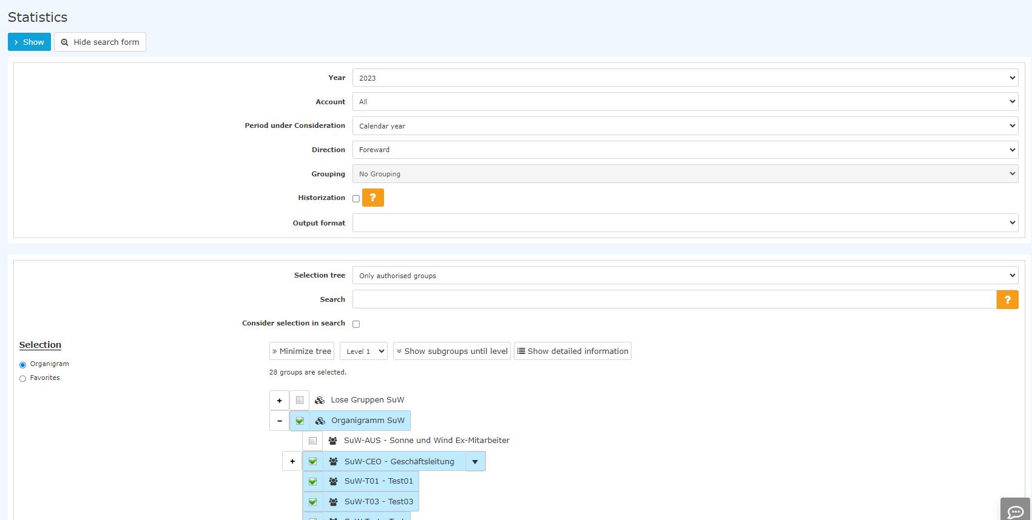Open the Direction dropdown
Viewport: 1032px width, 520px height.
(685, 150)
